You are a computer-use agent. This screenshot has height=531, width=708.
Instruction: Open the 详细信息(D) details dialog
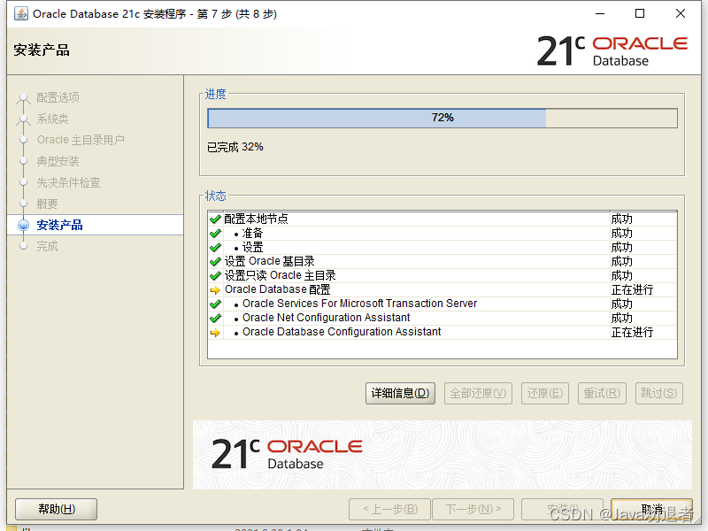point(400,393)
